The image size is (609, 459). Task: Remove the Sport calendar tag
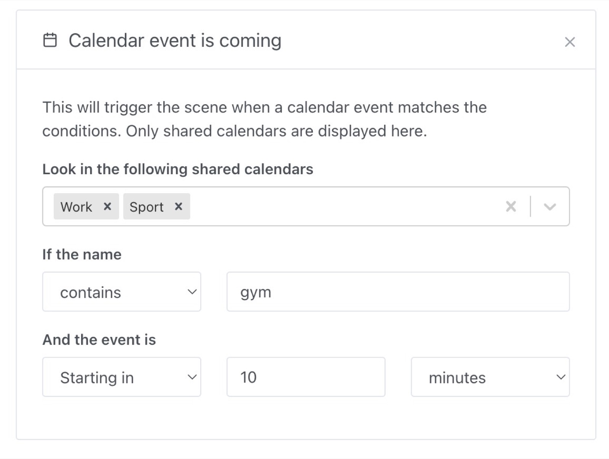(179, 206)
